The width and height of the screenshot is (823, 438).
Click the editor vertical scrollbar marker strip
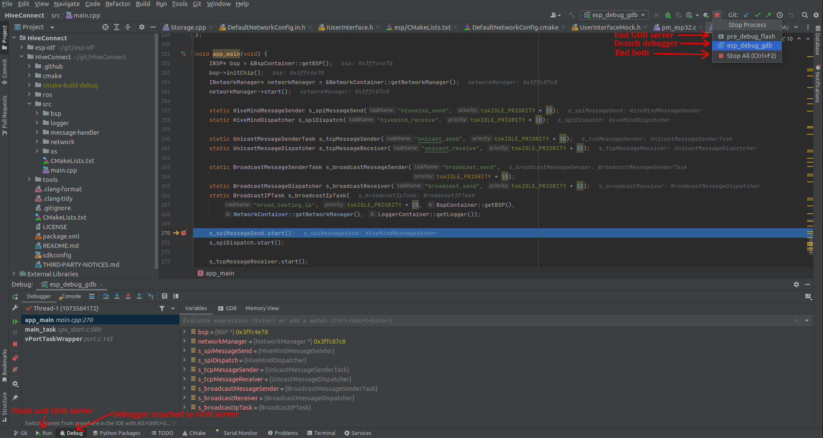(810, 150)
